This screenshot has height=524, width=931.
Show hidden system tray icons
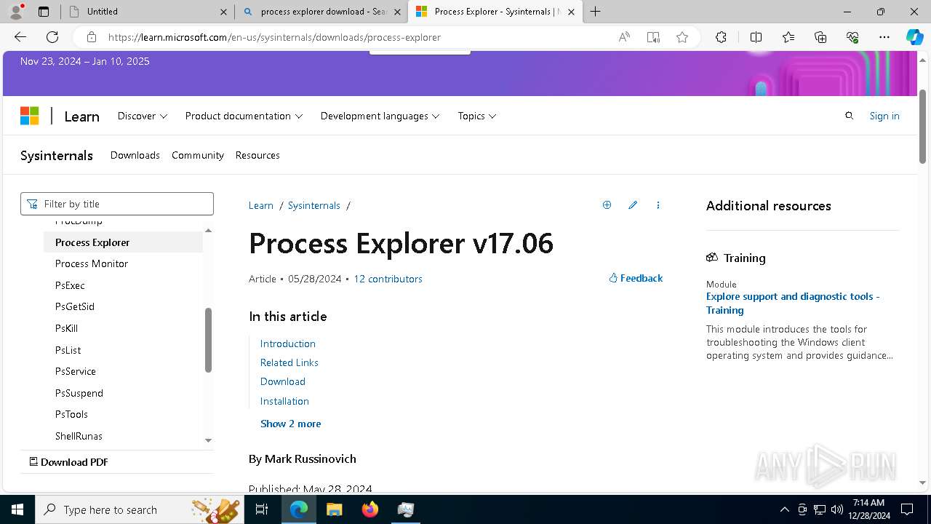(x=784, y=509)
